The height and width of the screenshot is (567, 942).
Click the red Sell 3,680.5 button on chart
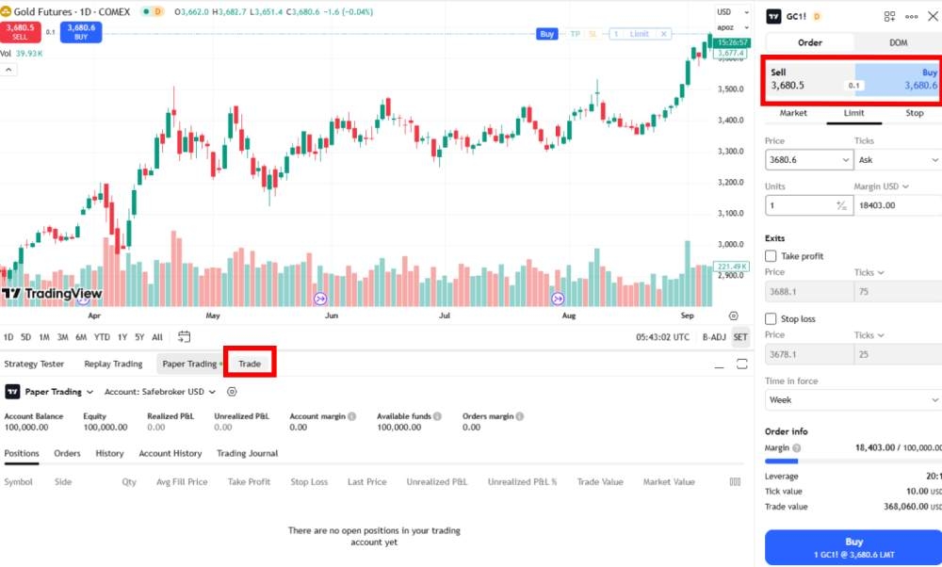pyautogui.click(x=19, y=31)
